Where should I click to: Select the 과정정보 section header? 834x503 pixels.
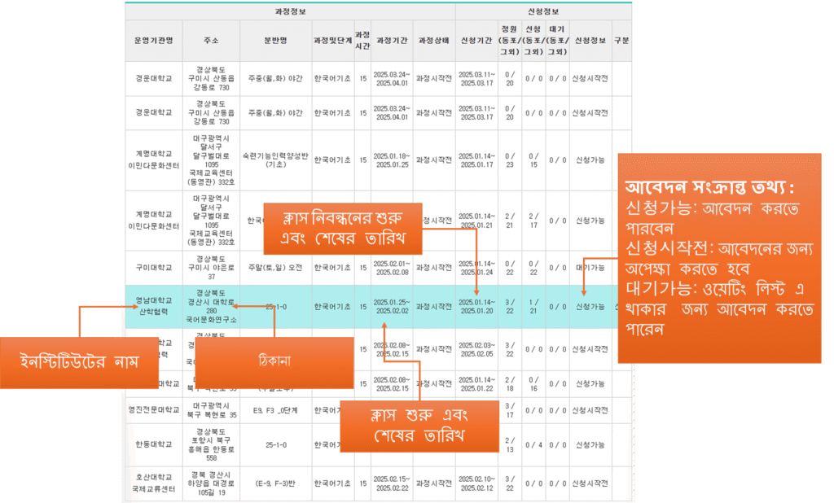289,11
